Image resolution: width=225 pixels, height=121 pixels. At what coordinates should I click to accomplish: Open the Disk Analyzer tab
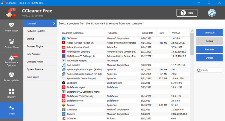40,54
